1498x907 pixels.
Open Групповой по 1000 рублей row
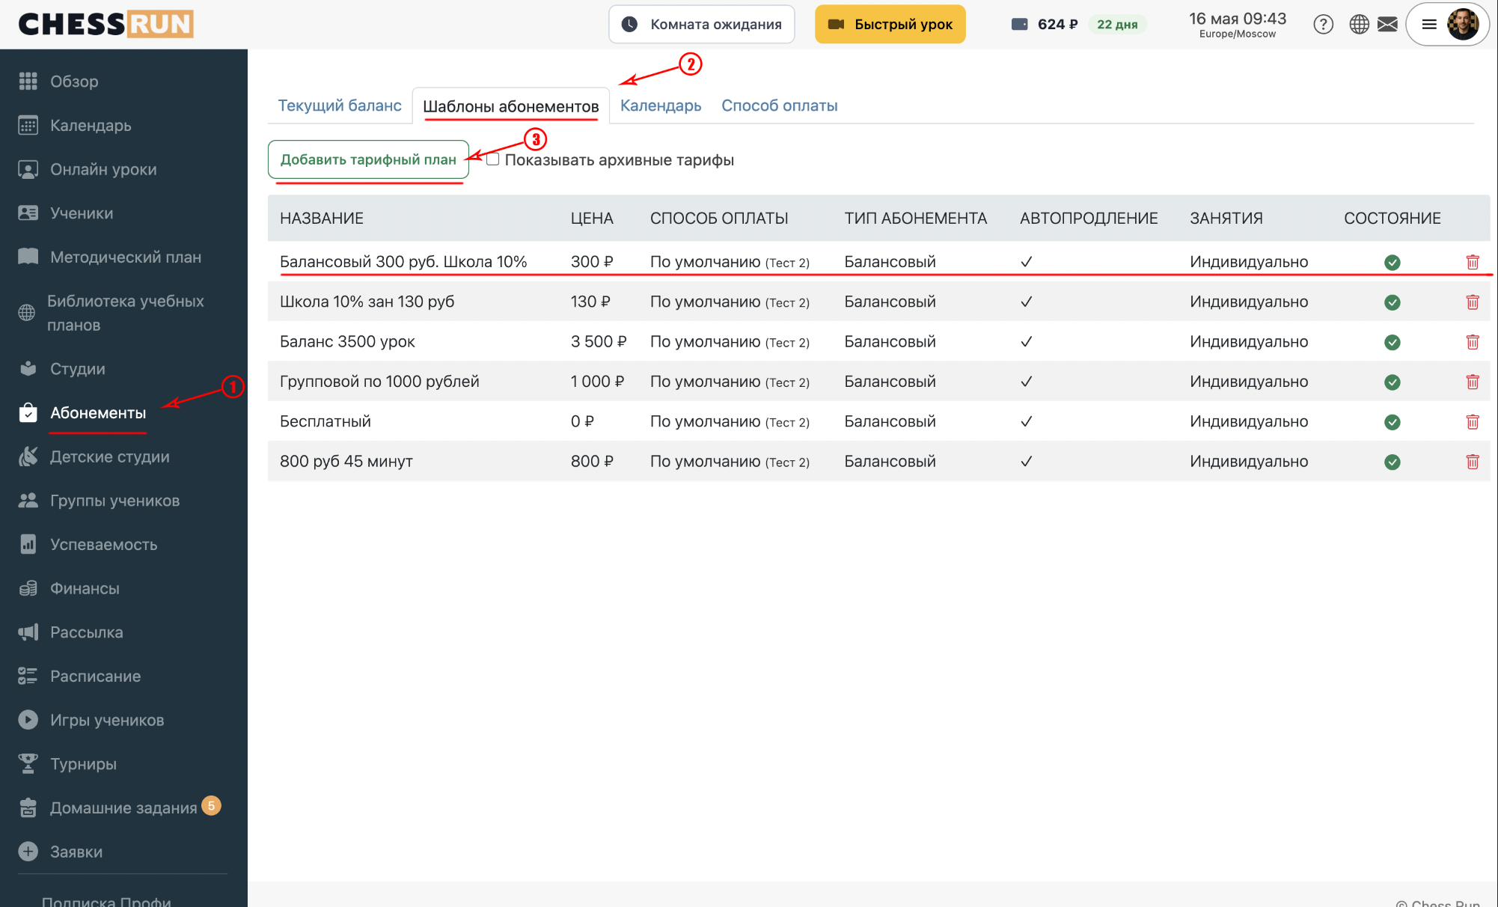(878, 382)
